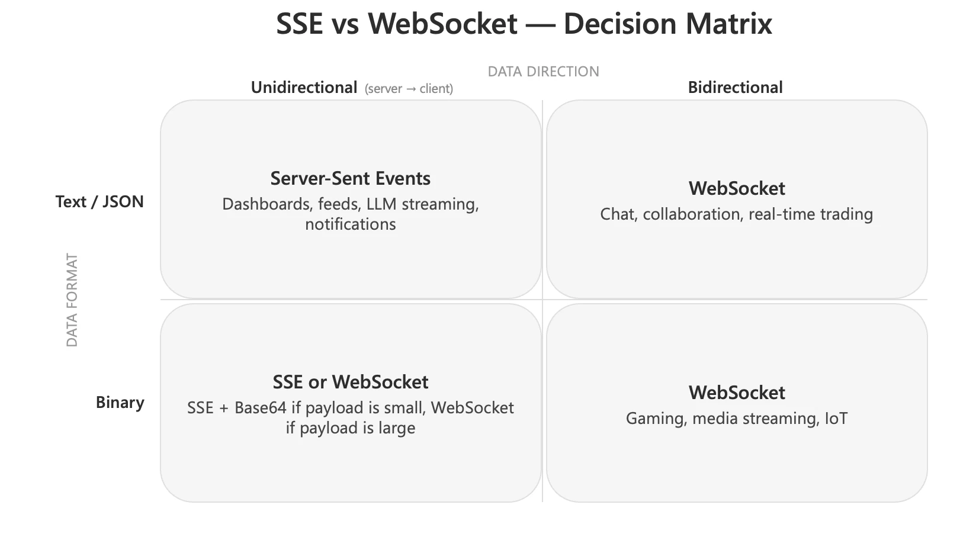Select the SSE or WebSocket heading

point(350,382)
